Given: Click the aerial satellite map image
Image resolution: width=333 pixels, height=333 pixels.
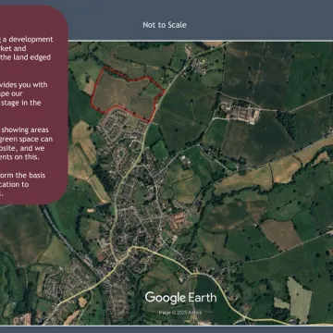Looking at the screenshot, I should pyautogui.click(x=201, y=183).
